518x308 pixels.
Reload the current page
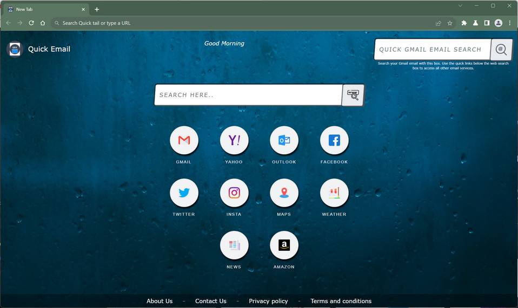[31, 23]
